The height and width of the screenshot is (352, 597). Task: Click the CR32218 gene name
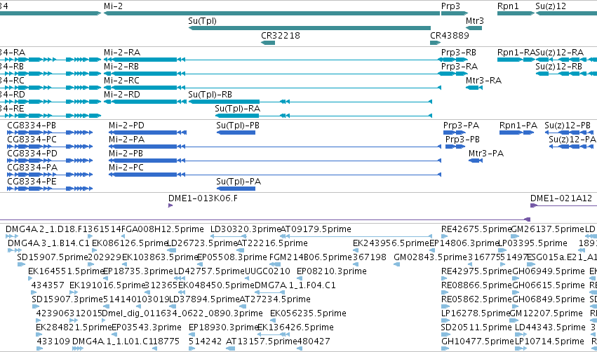[280, 35]
